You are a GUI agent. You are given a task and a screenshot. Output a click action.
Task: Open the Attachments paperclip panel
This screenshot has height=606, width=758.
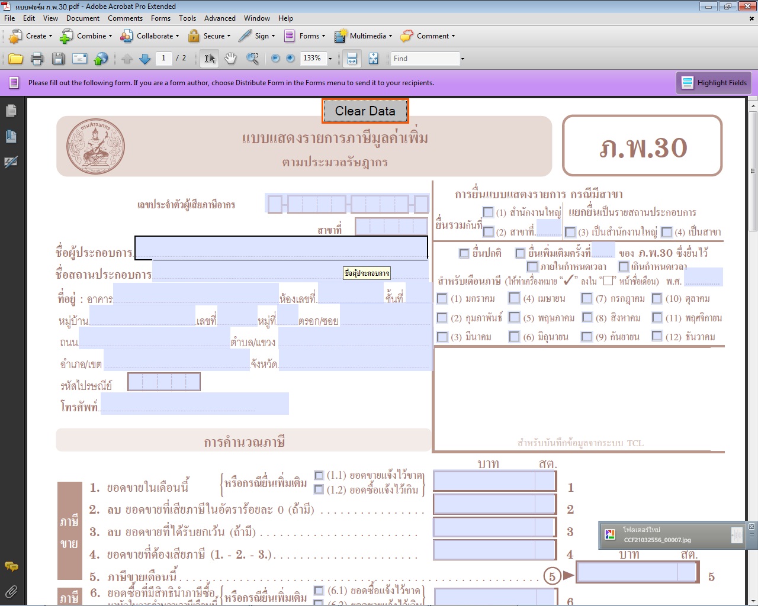[11, 591]
